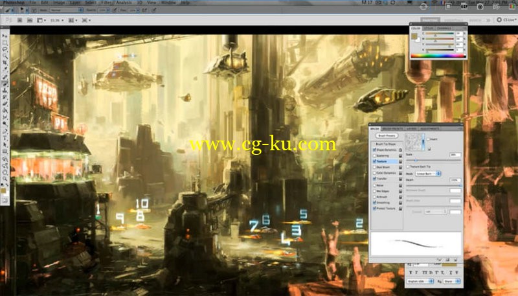518x296 pixels.
Task: Enable Wet Edges checkbox
Action: point(375,191)
